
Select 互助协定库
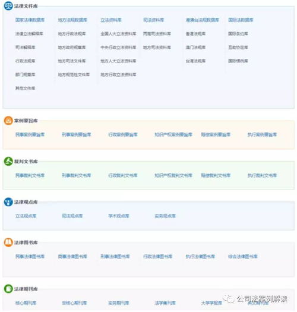point(238,47)
